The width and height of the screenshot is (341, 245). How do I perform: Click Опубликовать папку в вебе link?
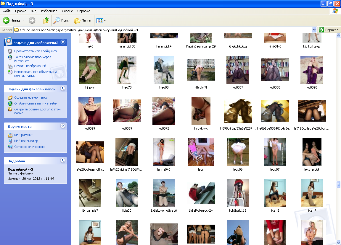[x=36, y=103]
